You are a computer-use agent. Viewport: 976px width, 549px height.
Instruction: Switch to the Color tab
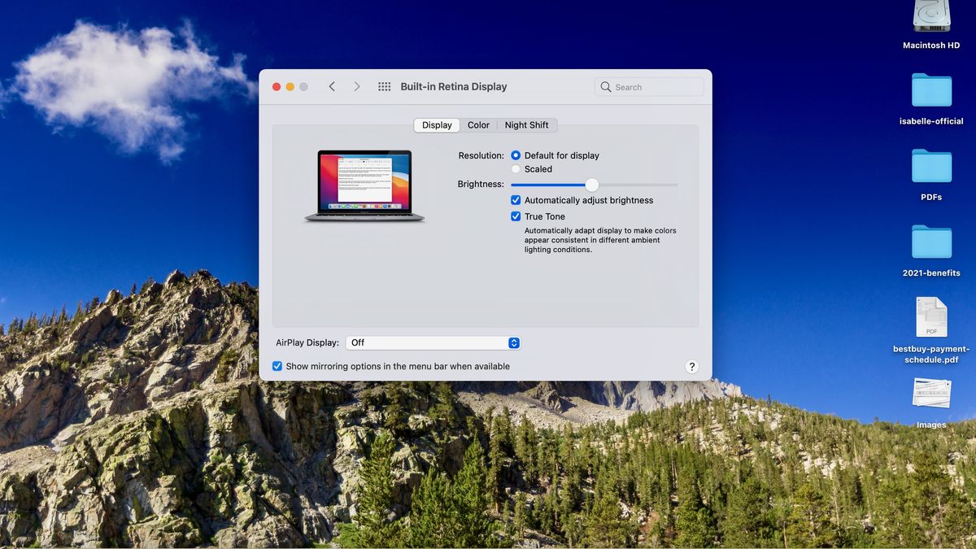478,124
